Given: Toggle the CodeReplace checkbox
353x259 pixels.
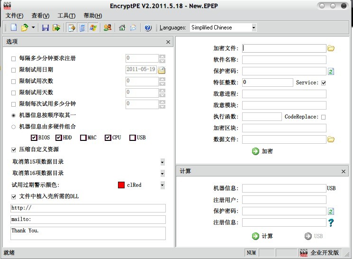Looking at the screenshot, I should pos(323,117).
